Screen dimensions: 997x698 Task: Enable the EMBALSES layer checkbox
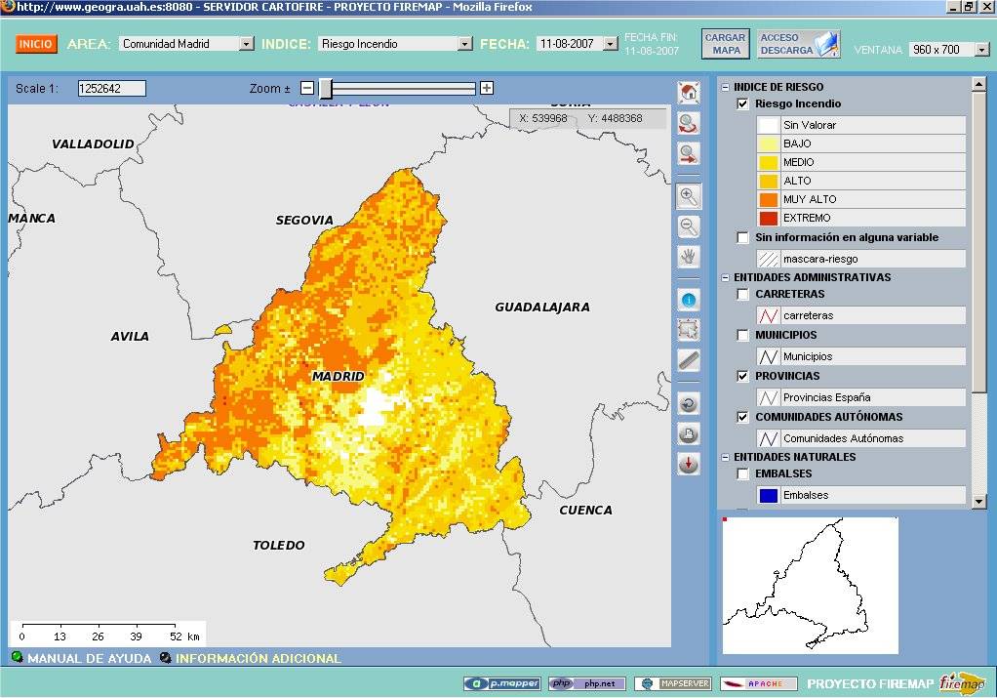(x=742, y=473)
